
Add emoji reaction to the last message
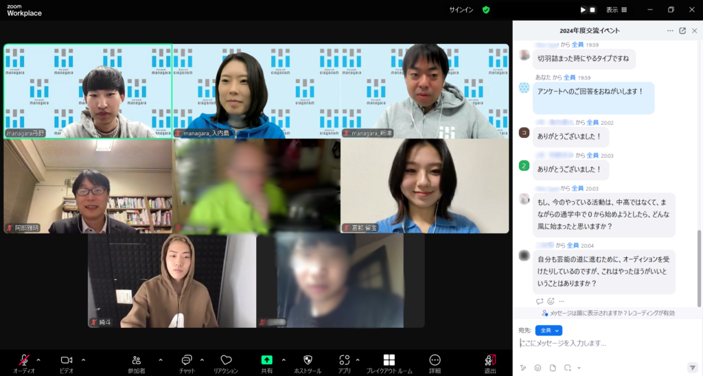pyautogui.click(x=551, y=301)
